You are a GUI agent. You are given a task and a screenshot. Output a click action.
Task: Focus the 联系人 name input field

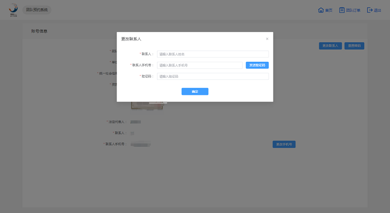coord(213,54)
